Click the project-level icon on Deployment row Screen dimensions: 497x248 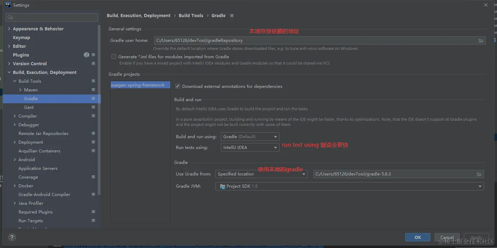click(x=93, y=142)
